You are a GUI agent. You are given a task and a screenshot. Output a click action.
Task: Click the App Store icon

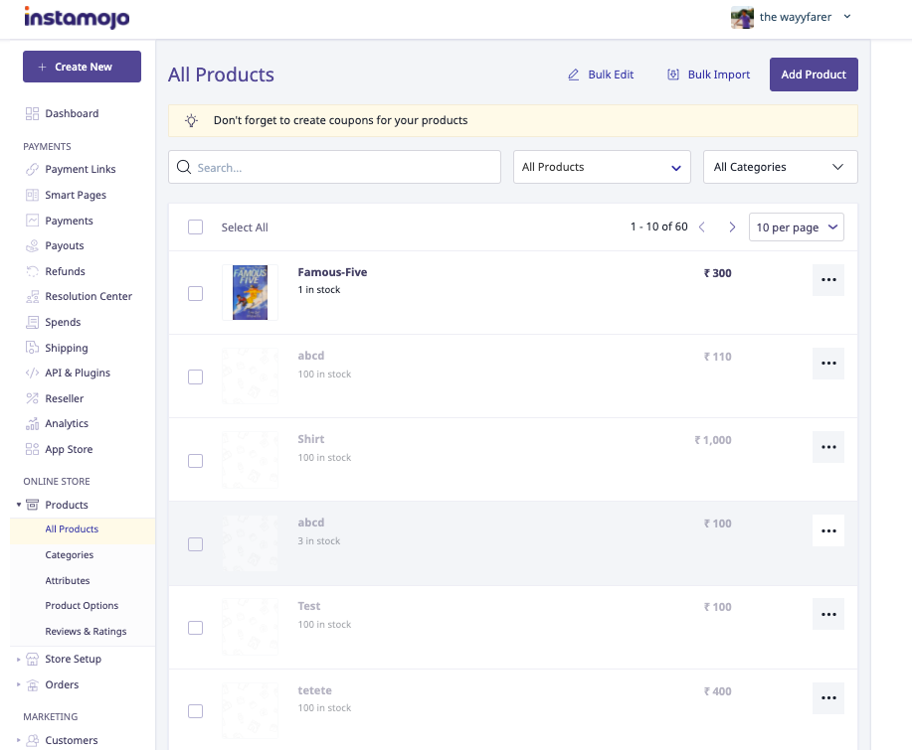tap(32, 449)
